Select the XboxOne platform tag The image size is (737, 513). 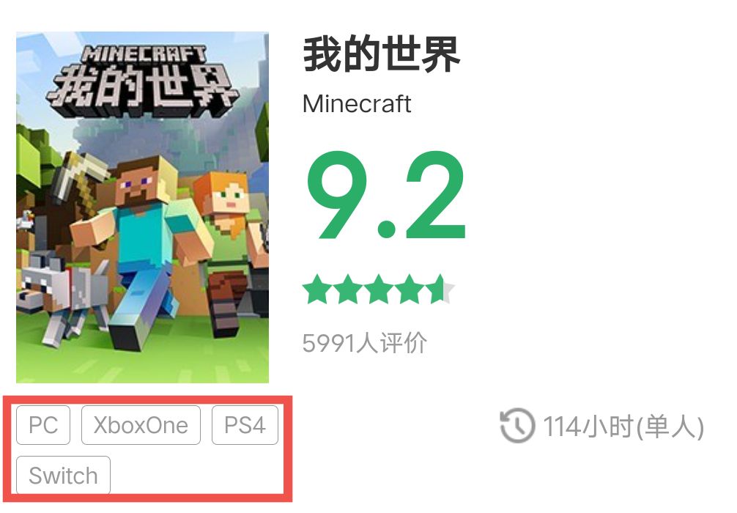pos(141,425)
